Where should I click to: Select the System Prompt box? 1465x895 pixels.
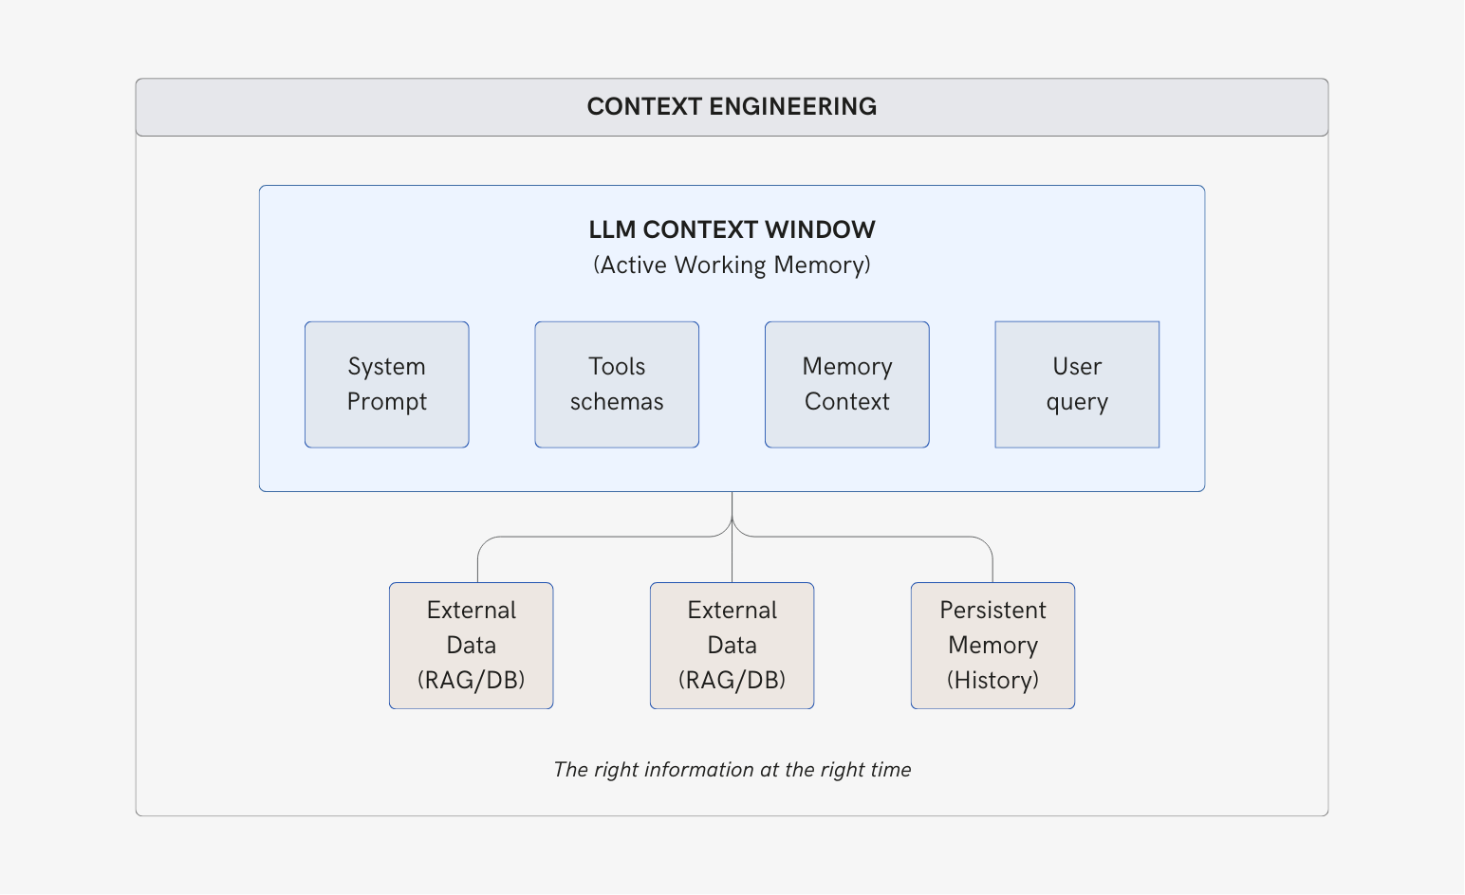tap(386, 384)
